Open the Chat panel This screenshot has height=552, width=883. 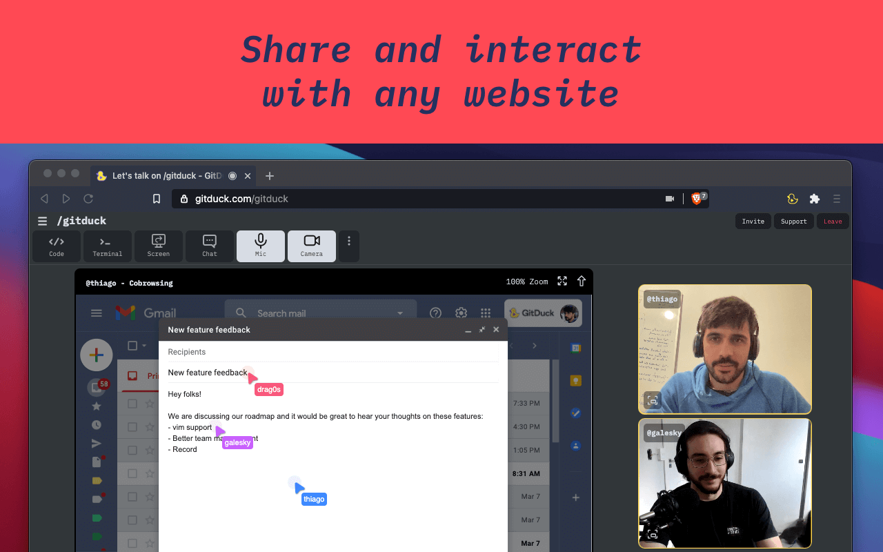209,246
